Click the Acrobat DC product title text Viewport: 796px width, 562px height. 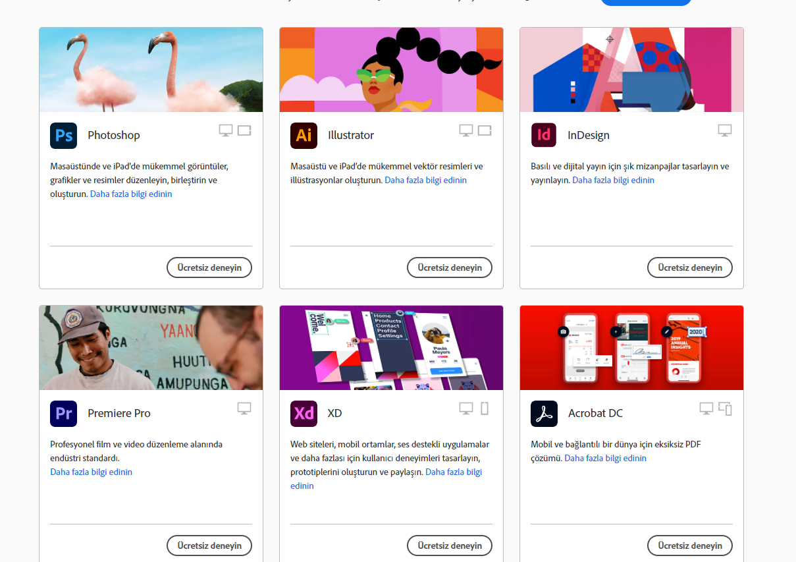595,413
